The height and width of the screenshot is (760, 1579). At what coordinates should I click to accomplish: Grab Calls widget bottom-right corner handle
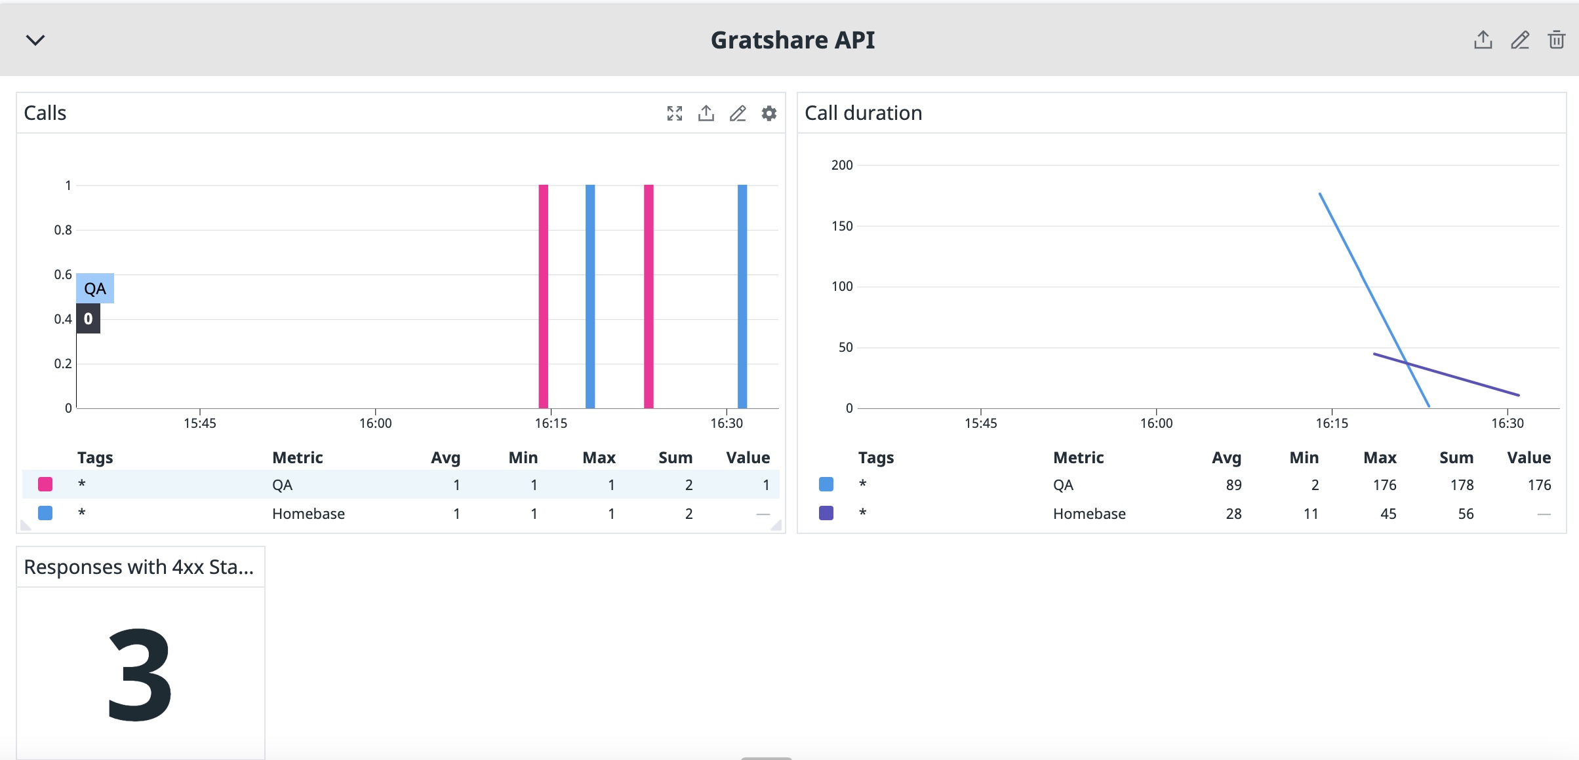(776, 525)
